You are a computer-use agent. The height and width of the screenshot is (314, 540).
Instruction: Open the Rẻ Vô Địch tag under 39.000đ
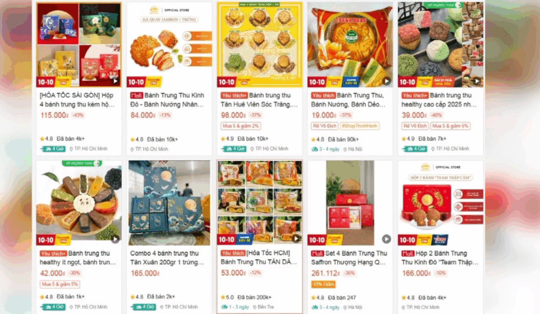[414, 126]
